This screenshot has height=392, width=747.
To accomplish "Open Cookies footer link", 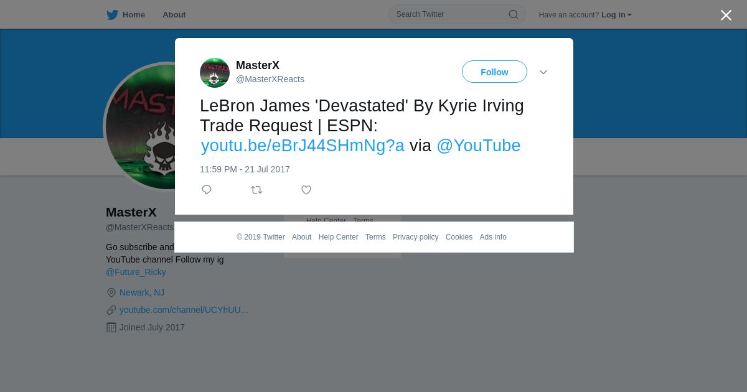I will 459,237.
